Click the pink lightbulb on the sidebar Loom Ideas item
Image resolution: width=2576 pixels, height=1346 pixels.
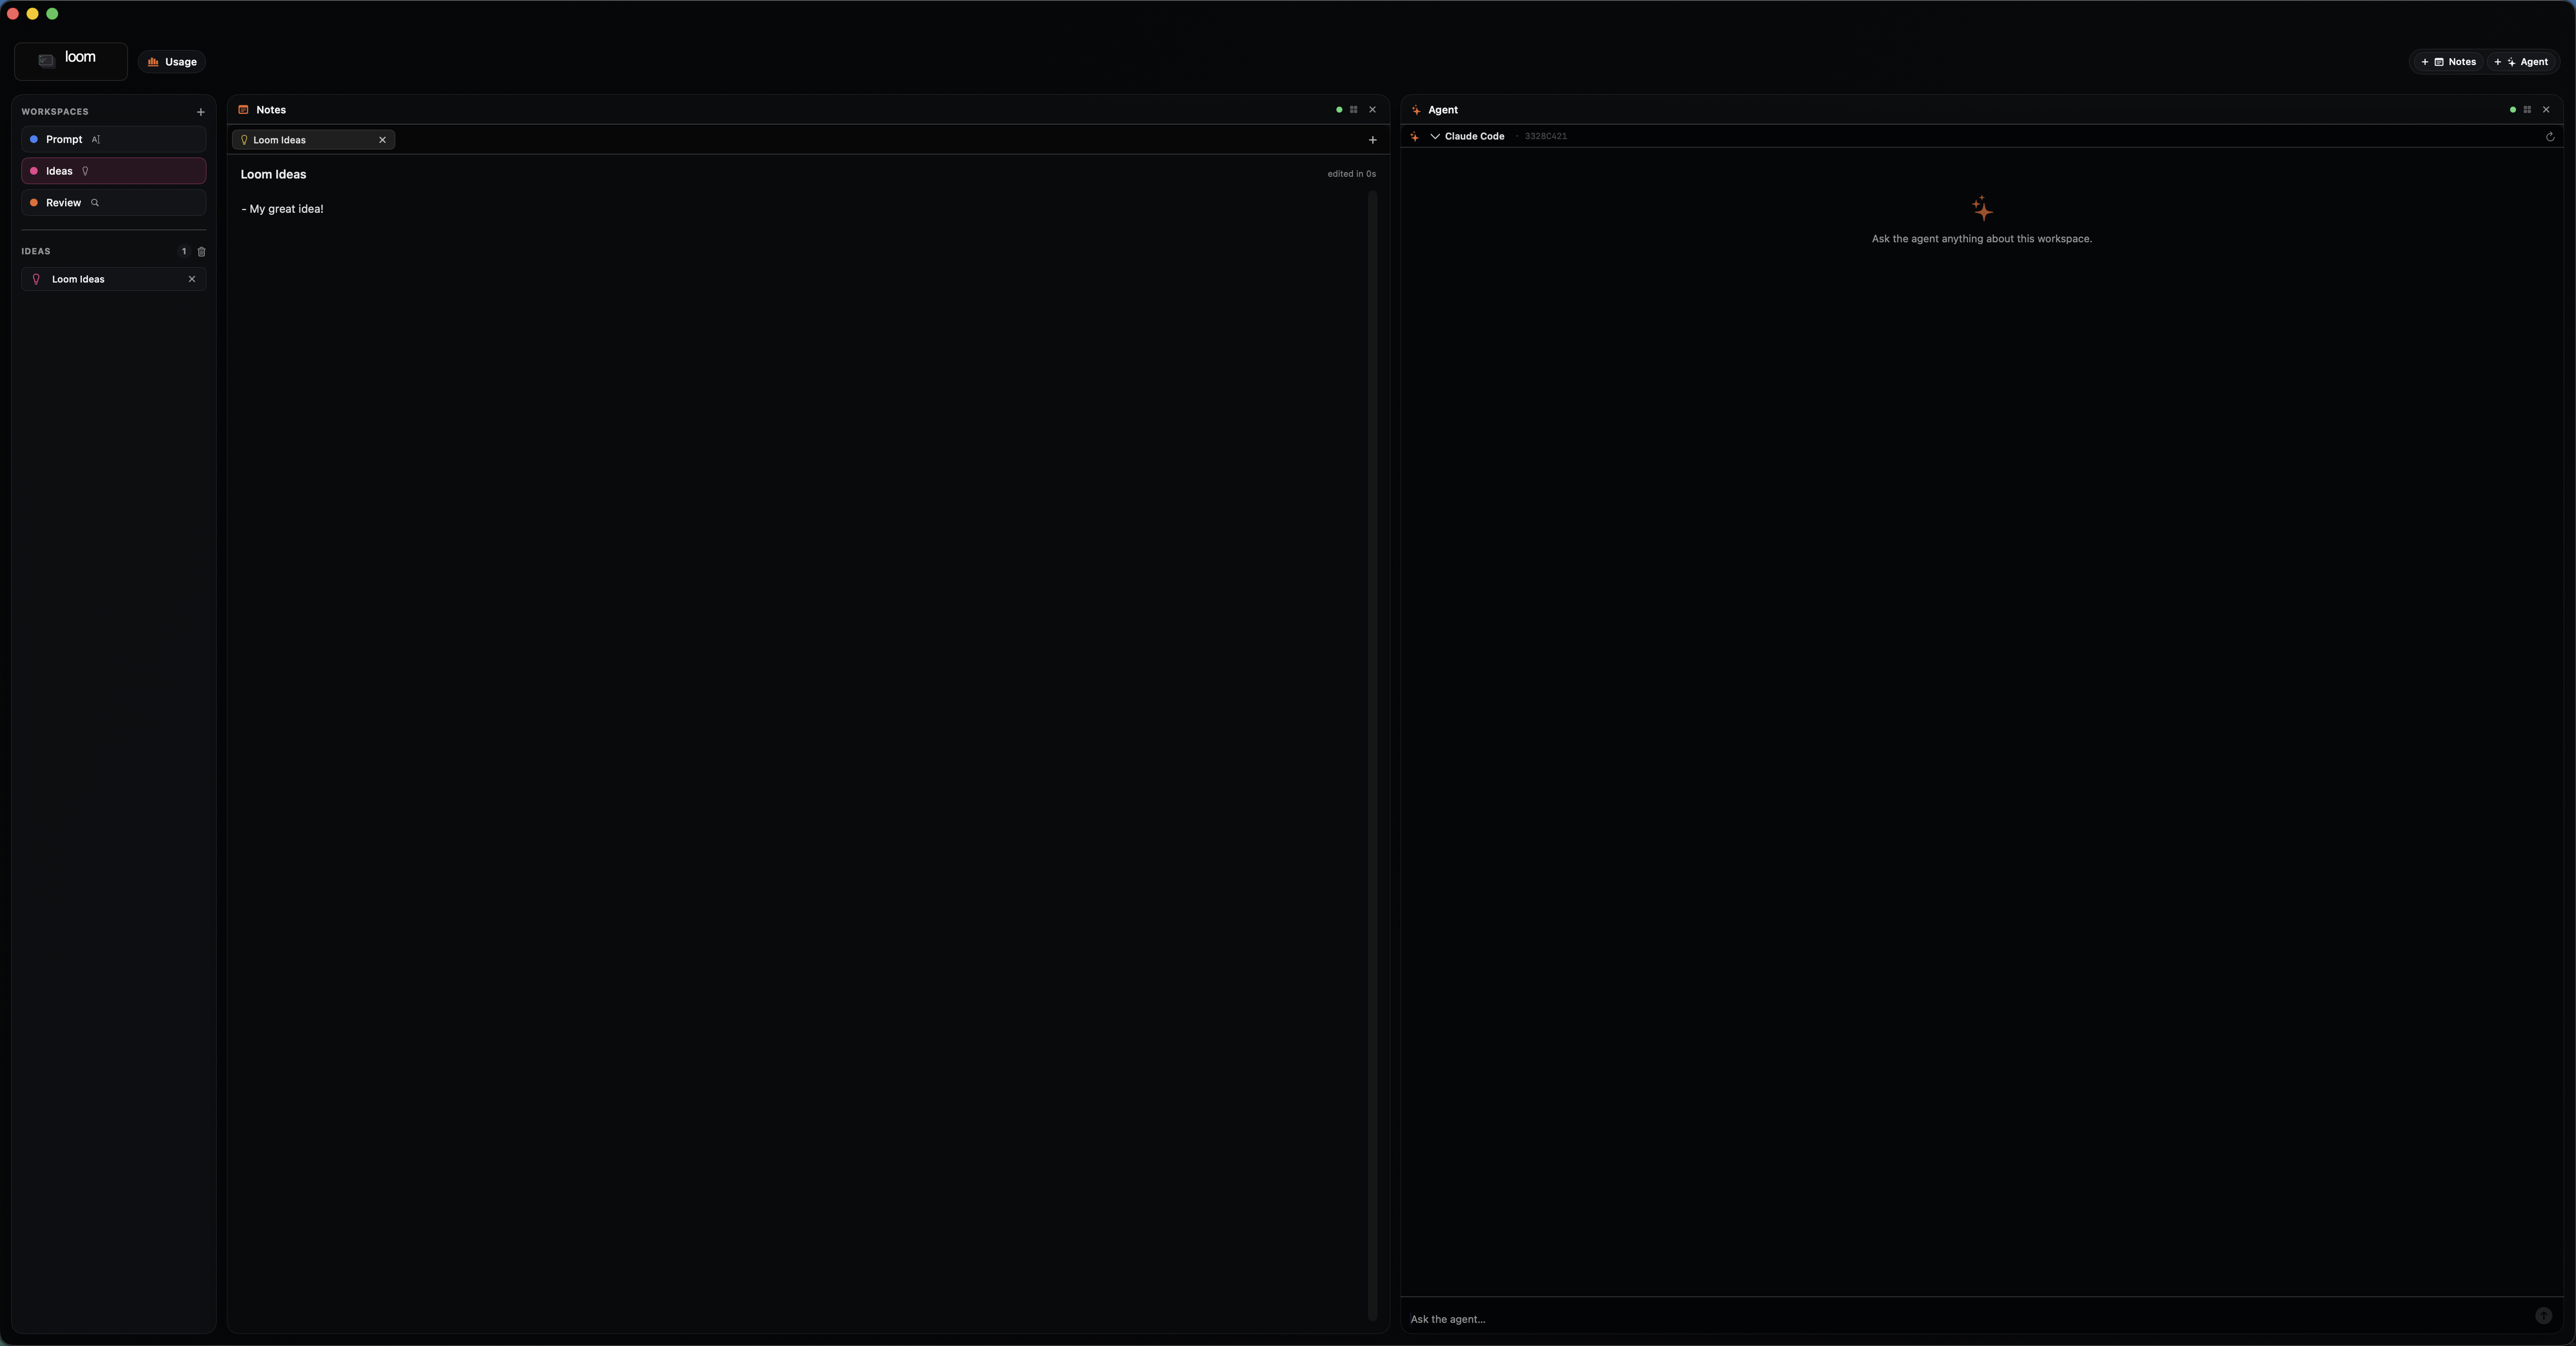(x=37, y=279)
